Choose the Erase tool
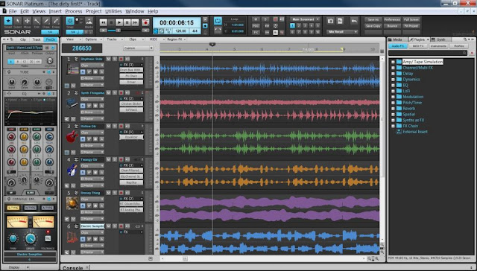477x271 pixels. [56, 22]
